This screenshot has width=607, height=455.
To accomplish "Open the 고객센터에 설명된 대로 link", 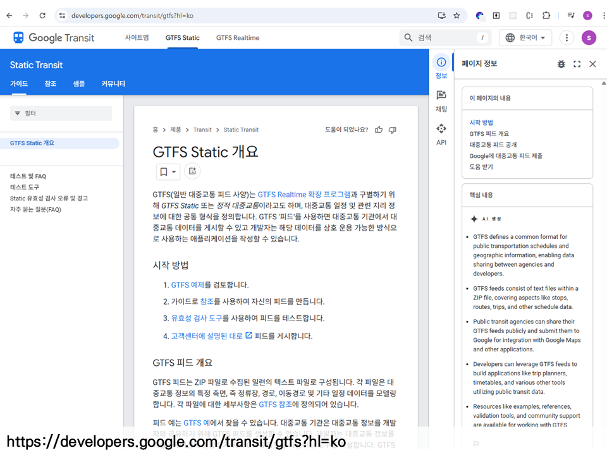I will point(211,336).
